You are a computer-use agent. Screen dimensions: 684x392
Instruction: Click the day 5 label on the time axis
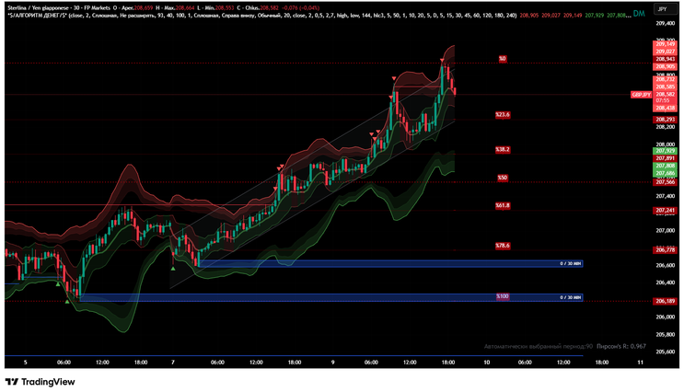tap(25, 363)
